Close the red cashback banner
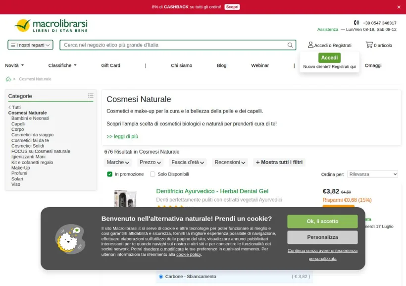Viewport: 406px width, 286px height. click(x=399, y=7)
